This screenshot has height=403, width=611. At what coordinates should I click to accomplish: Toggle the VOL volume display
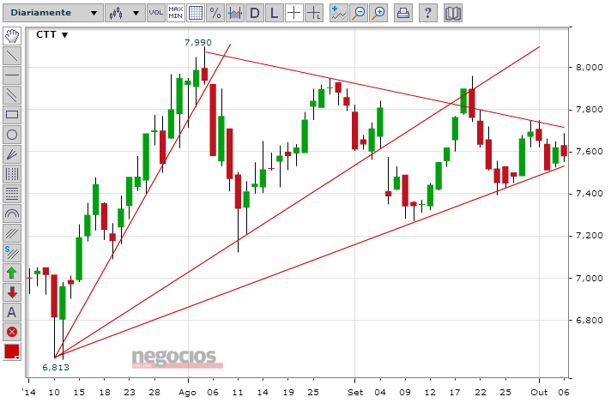[156, 13]
